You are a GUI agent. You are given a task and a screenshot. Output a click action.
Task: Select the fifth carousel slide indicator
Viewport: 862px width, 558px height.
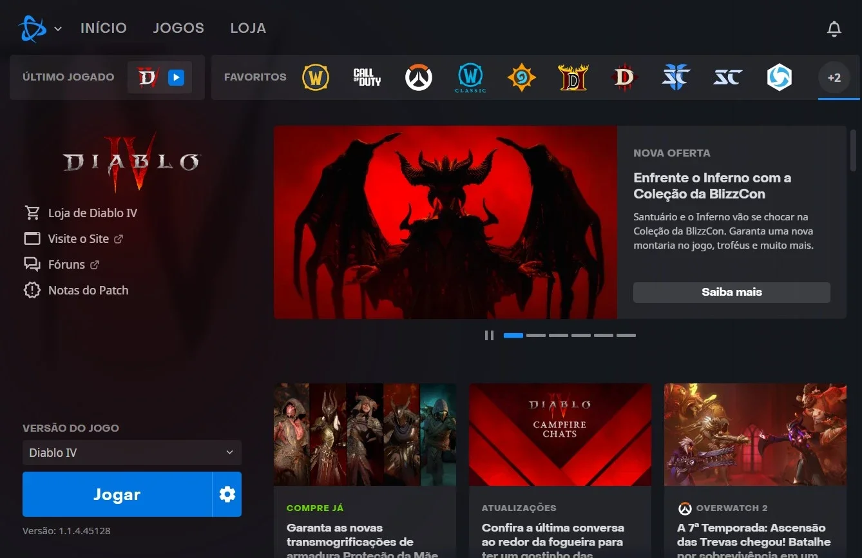604,335
